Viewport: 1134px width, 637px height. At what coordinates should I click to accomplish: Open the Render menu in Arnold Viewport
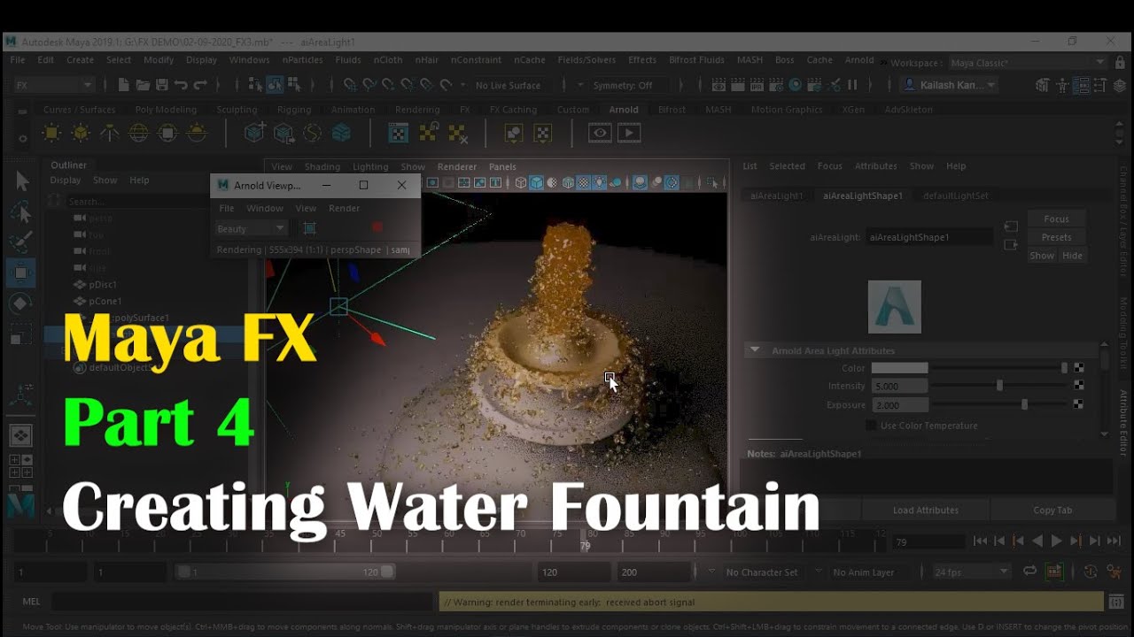[x=344, y=208]
